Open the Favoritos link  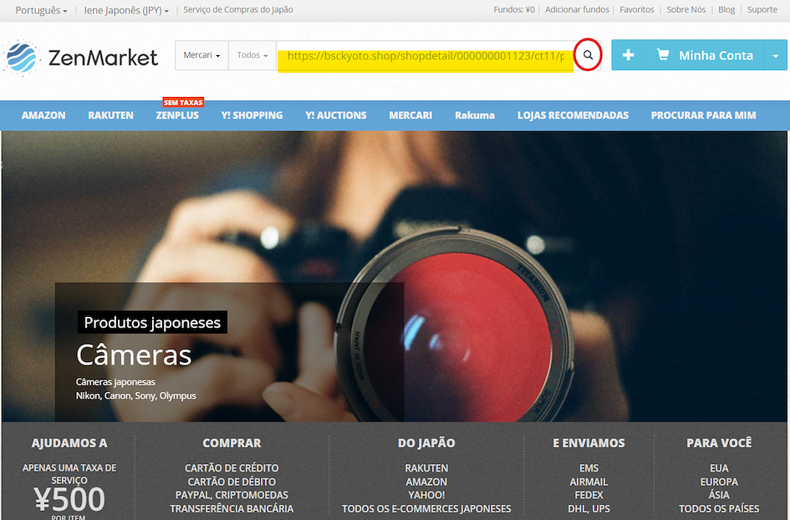[x=637, y=9]
